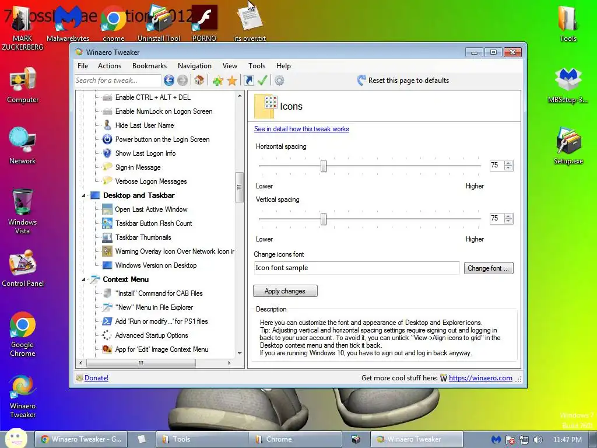Screen dimensions: 597x448
Task: Click the Donate! link
Action: pos(96,378)
